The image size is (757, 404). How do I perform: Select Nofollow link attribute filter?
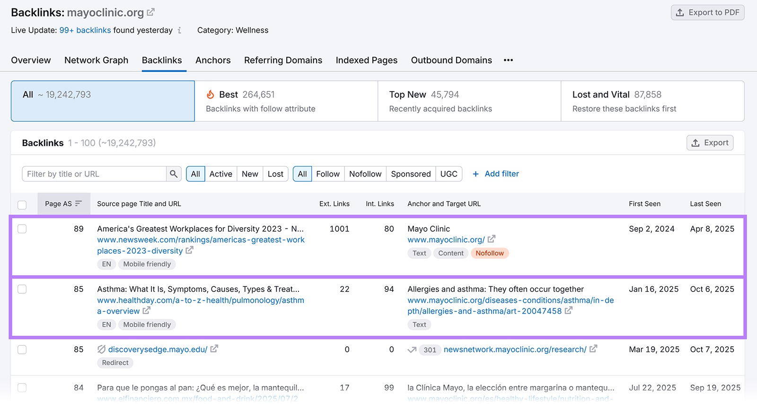coord(365,174)
